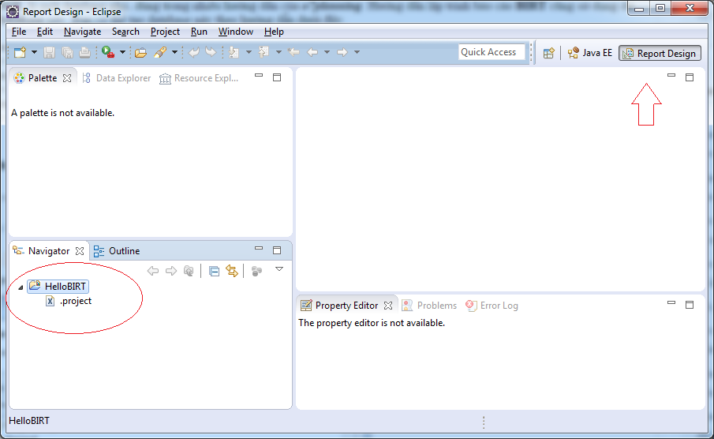Image resolution: width=714 pixels, height=439 pixels.
Task: Switch to the Java EE perspective
Action: 590,53
